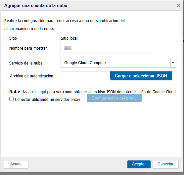Expand the Servicio de la nube dropdown arrow
The height and width of the screenshot is (175, 184).
173,63
